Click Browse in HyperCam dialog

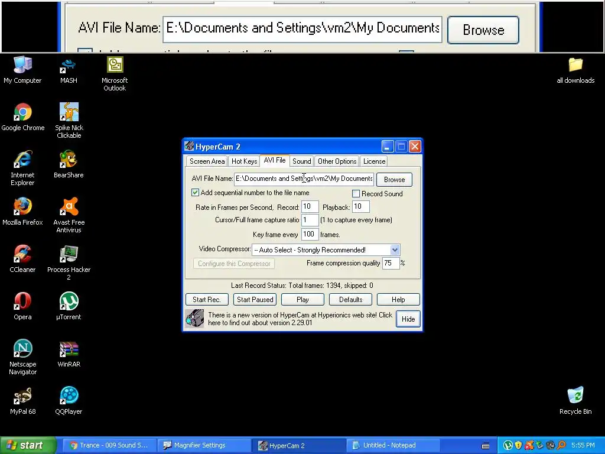click(x=394, y=180)
